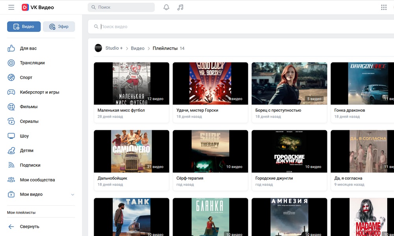Open Studio + breadcrumb link

click(x=114, y=48)
